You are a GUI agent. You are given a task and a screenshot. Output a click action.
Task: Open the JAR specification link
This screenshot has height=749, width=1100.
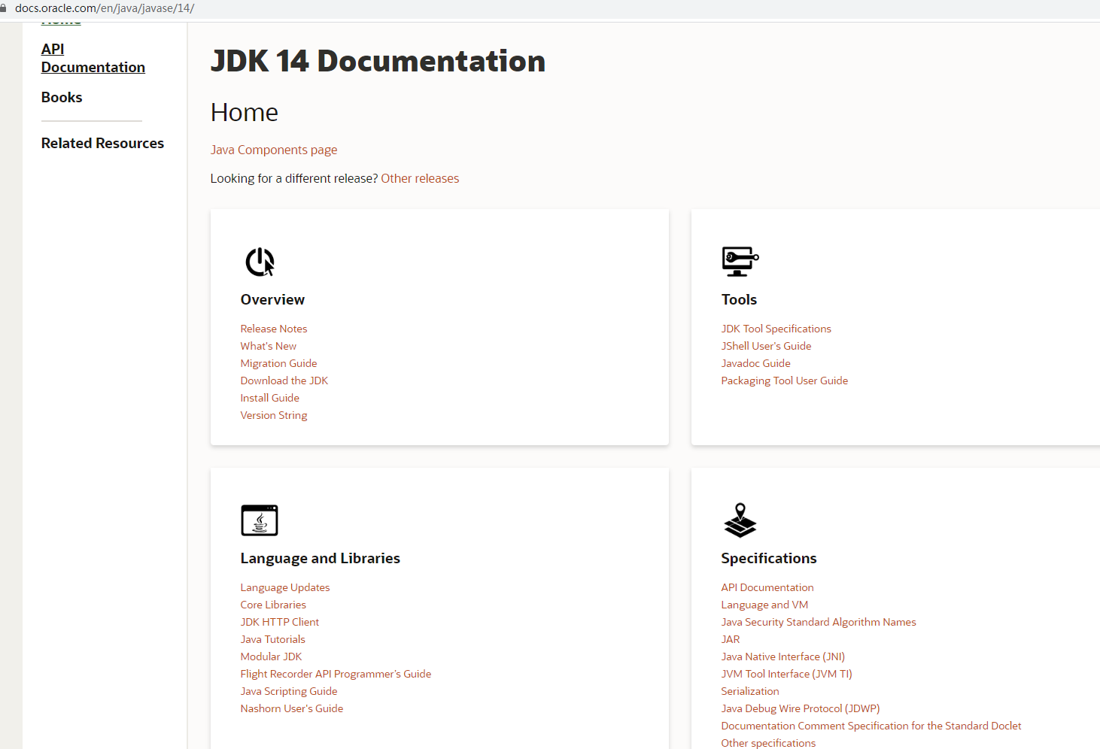pyautogui.click(x=731, y=639)
